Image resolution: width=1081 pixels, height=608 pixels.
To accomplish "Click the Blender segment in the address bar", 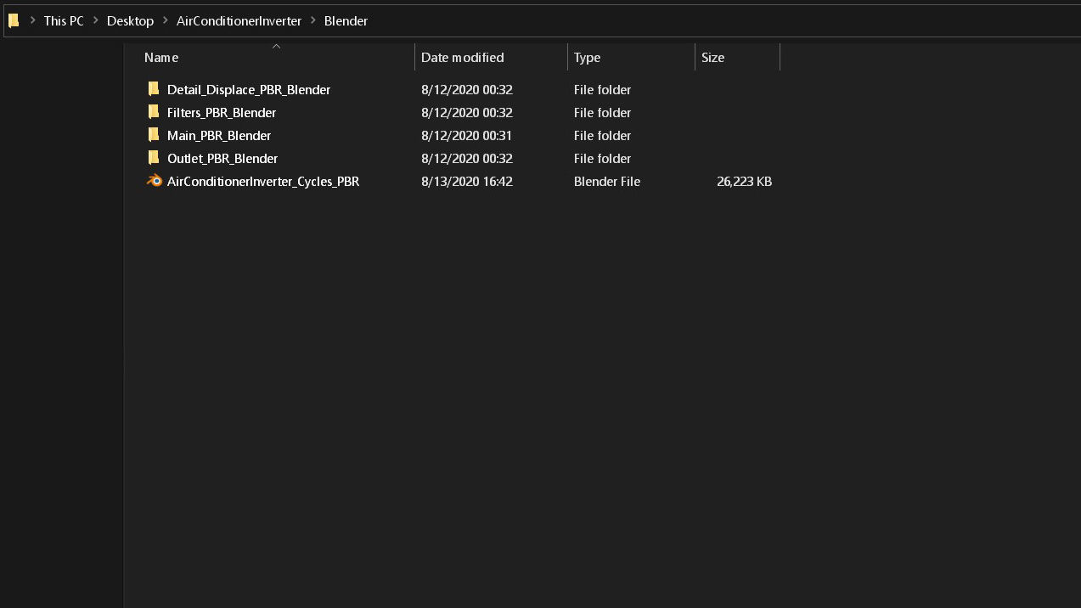I will coord(346,20).
